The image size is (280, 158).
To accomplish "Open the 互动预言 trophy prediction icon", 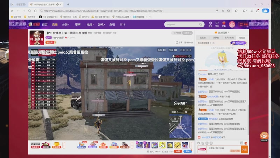I will 56,145.
